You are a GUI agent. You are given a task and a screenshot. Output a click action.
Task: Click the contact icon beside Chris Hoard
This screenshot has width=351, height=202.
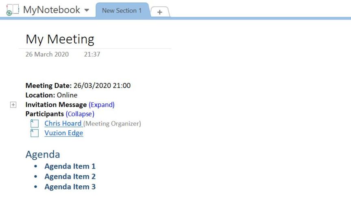(35, 123)
